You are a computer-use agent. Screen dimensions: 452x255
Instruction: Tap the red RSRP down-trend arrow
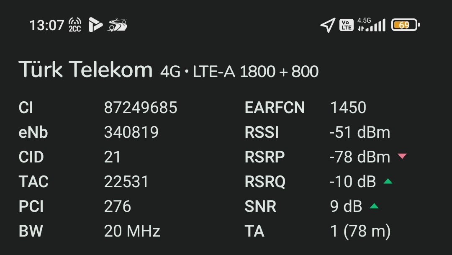click(402, 156)
